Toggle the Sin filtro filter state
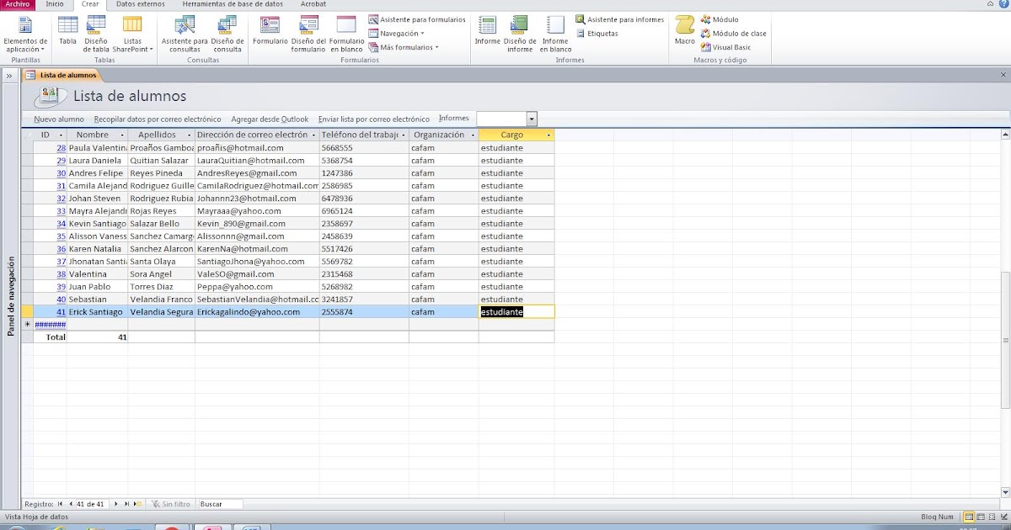The height and width of the screenshot is (530, 1011). tap(171, 503)
